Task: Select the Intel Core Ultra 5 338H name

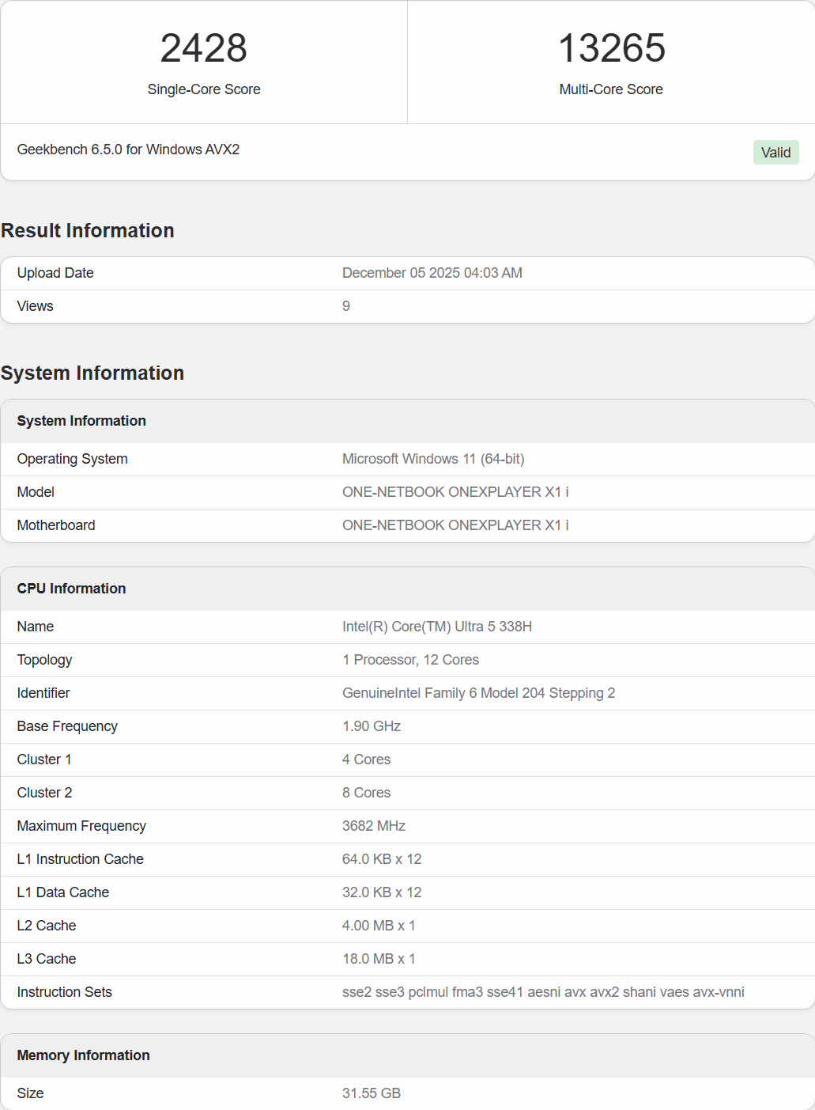Action: coord(437,627)
